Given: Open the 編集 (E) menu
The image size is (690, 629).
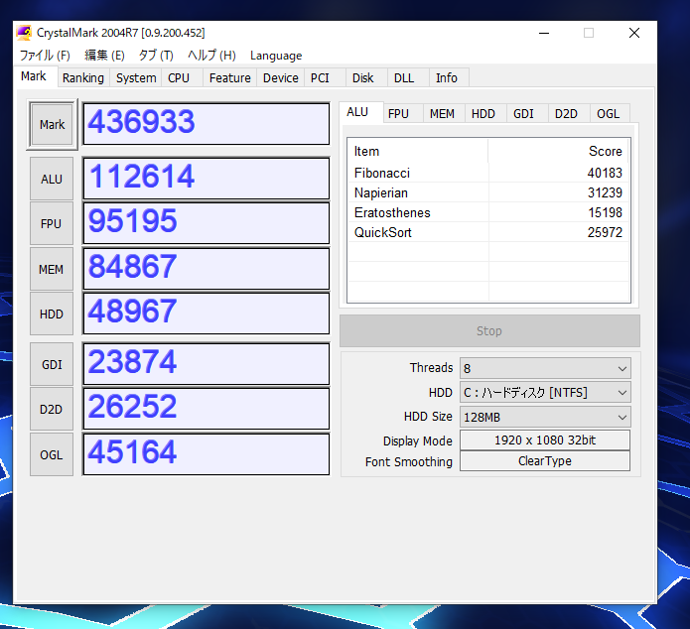Looking at the screenshot, I should (104, 56).
